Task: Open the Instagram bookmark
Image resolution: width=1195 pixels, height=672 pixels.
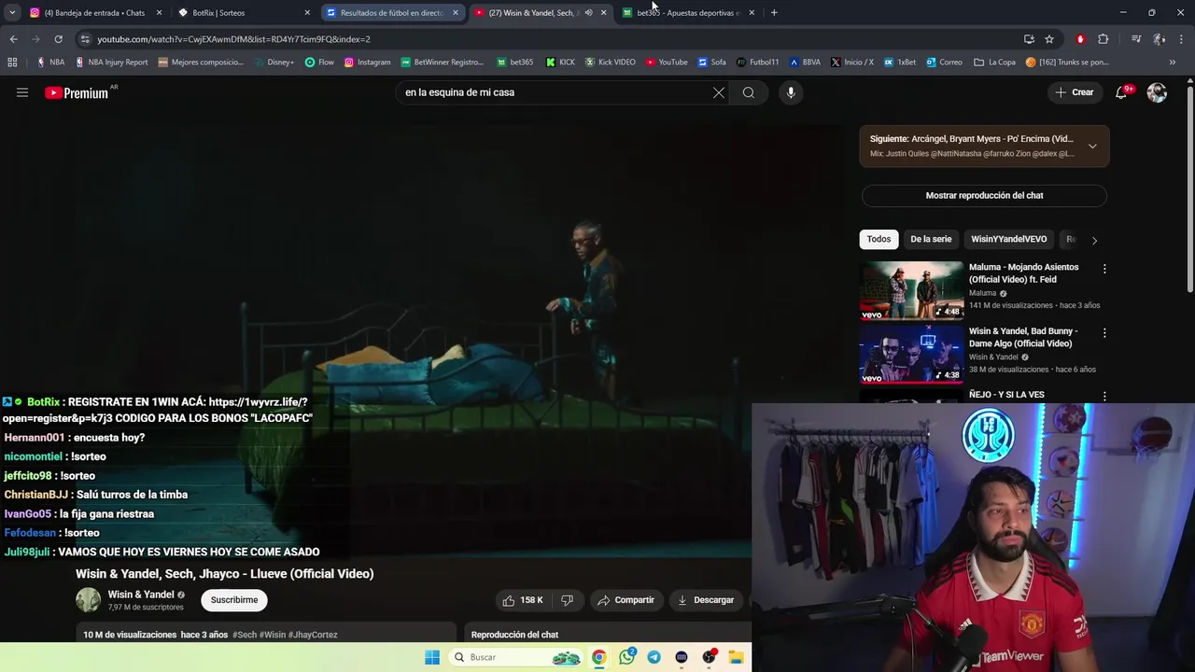Action: tap(367, 63)
